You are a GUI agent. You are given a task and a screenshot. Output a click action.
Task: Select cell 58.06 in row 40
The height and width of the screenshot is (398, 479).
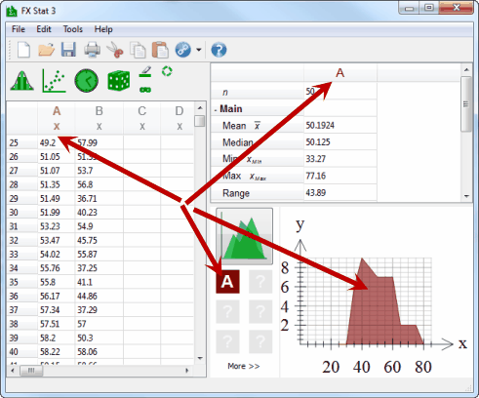pos(100,352)
